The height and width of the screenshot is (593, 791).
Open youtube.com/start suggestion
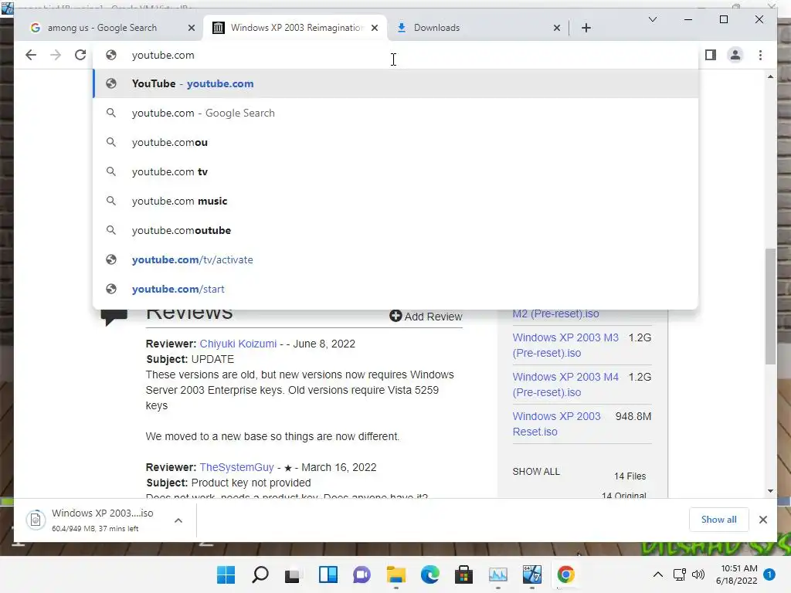(x=396, y=289)
